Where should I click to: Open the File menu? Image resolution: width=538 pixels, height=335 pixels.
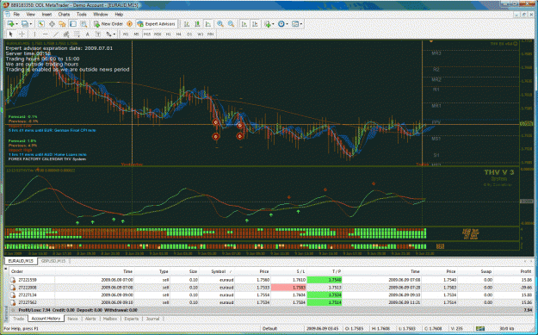pyautogui.click(x=16, y=15)
